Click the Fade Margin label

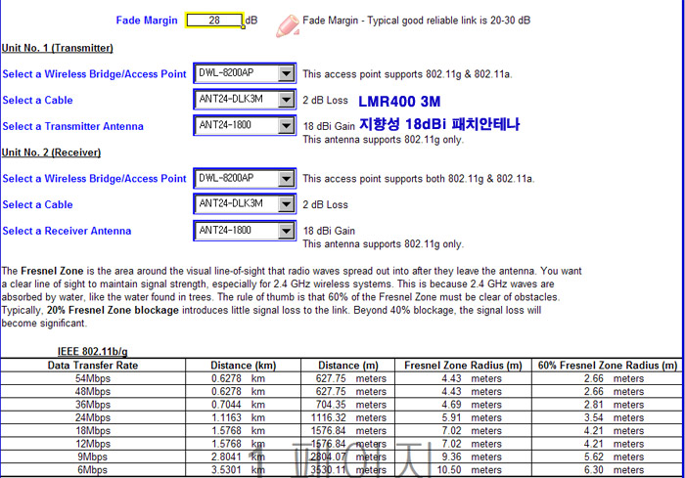coord(147,21)
